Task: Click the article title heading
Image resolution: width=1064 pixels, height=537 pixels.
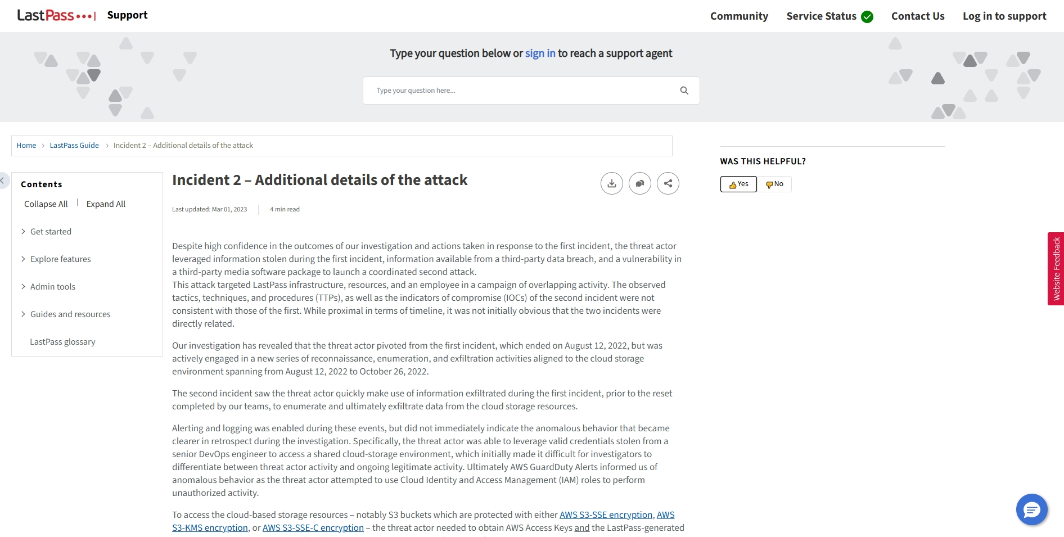Action: 319,180
